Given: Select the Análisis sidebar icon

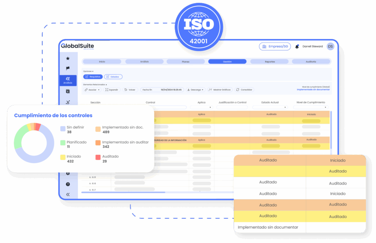Looking at the screenshot, I should click(68, 80).
